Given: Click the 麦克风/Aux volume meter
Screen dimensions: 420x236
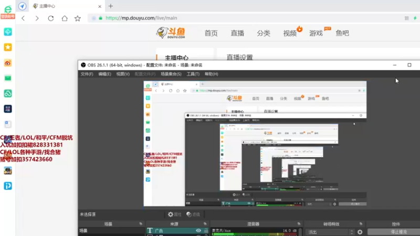Looking at the screenshot, I should pyautogui.click(x=254, y=234).
